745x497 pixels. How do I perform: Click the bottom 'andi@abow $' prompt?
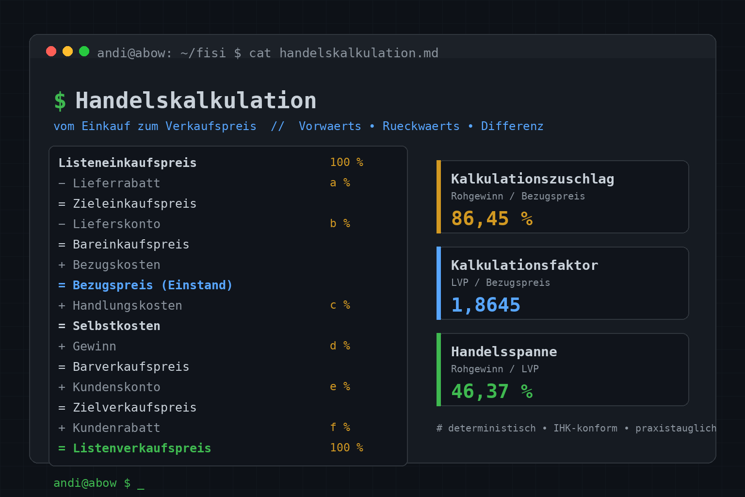92,483
